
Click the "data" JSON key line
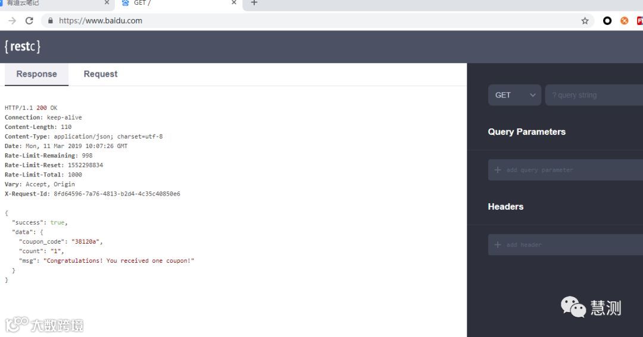click(27, 232)
